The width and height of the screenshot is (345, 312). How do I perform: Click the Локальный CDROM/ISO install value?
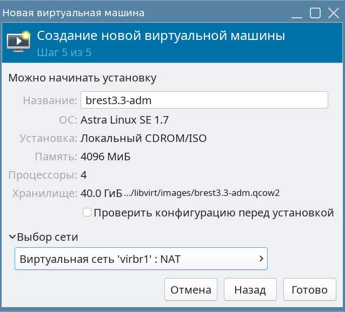tap(143, 138)
